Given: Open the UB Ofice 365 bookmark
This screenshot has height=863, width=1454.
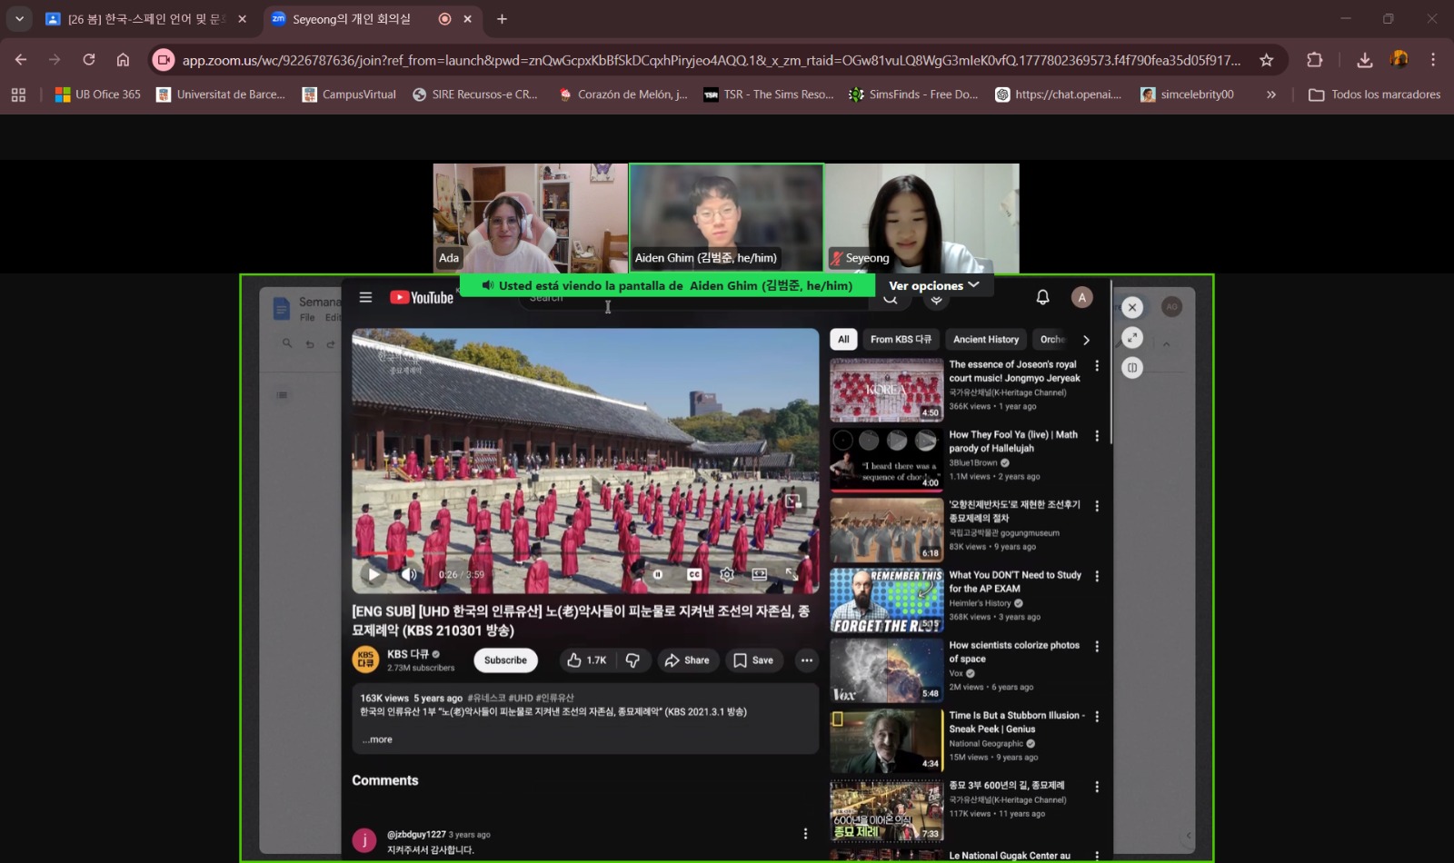Looking at the screenshot, I should point(98,94).
